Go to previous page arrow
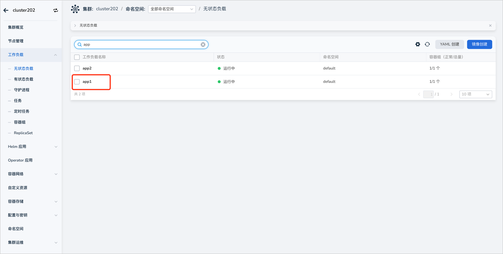Screen dimensions: 503x254 [419, 94]
